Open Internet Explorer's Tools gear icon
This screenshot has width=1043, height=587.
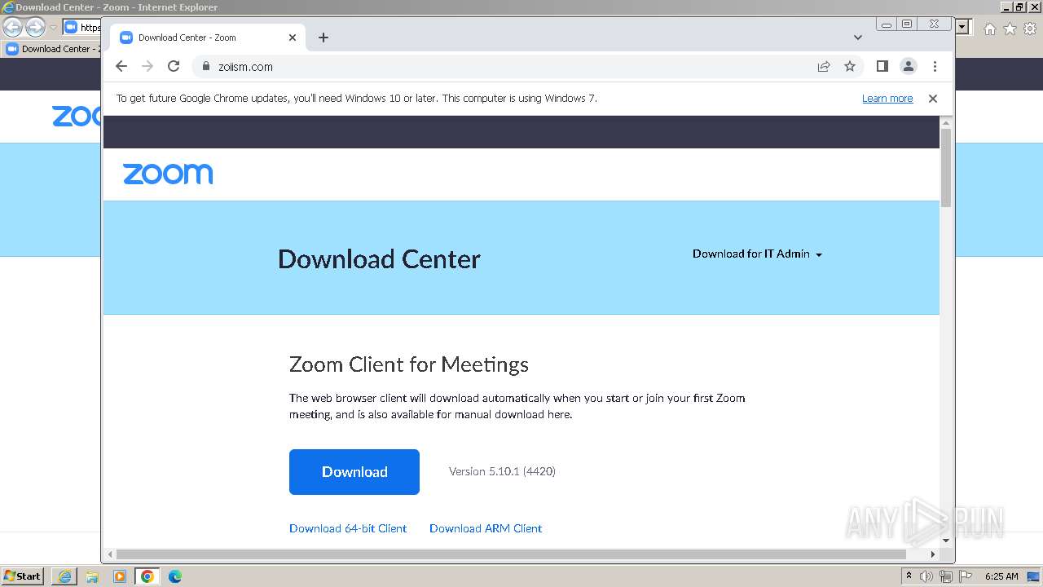point(1030,29)
